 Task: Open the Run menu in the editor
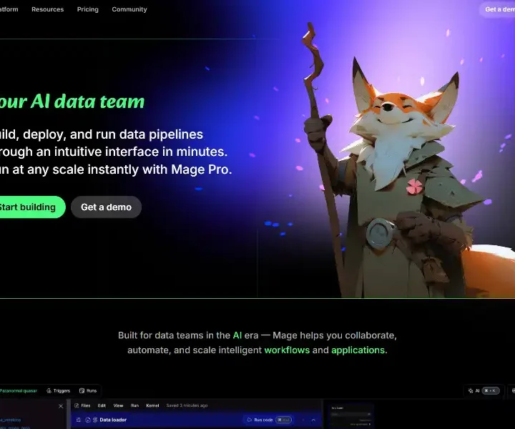134,405
